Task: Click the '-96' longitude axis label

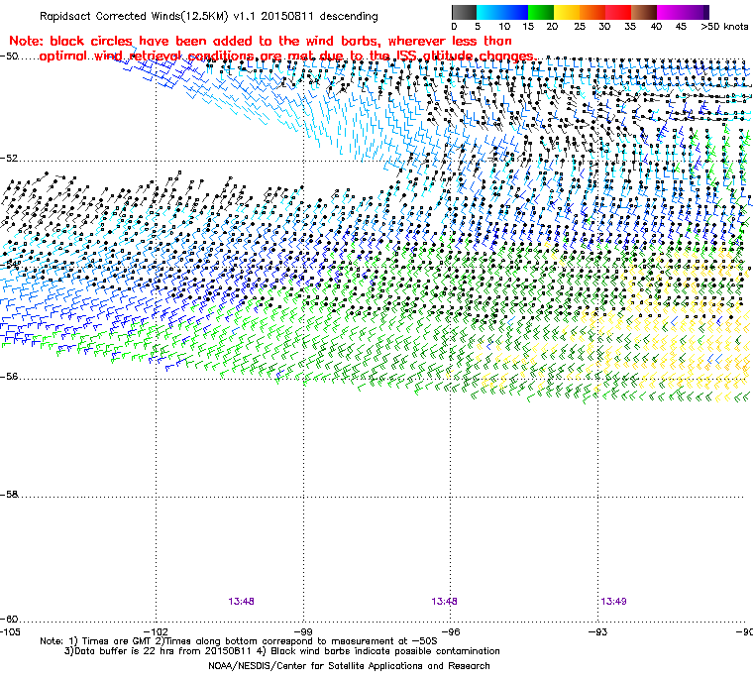Action: point(451,631)
